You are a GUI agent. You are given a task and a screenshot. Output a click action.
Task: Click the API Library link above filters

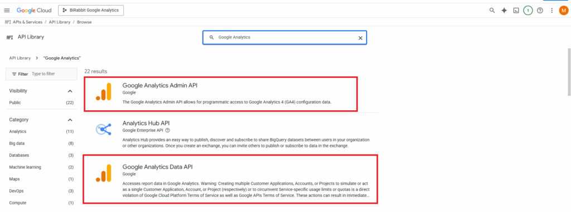[x=20, y=58]
